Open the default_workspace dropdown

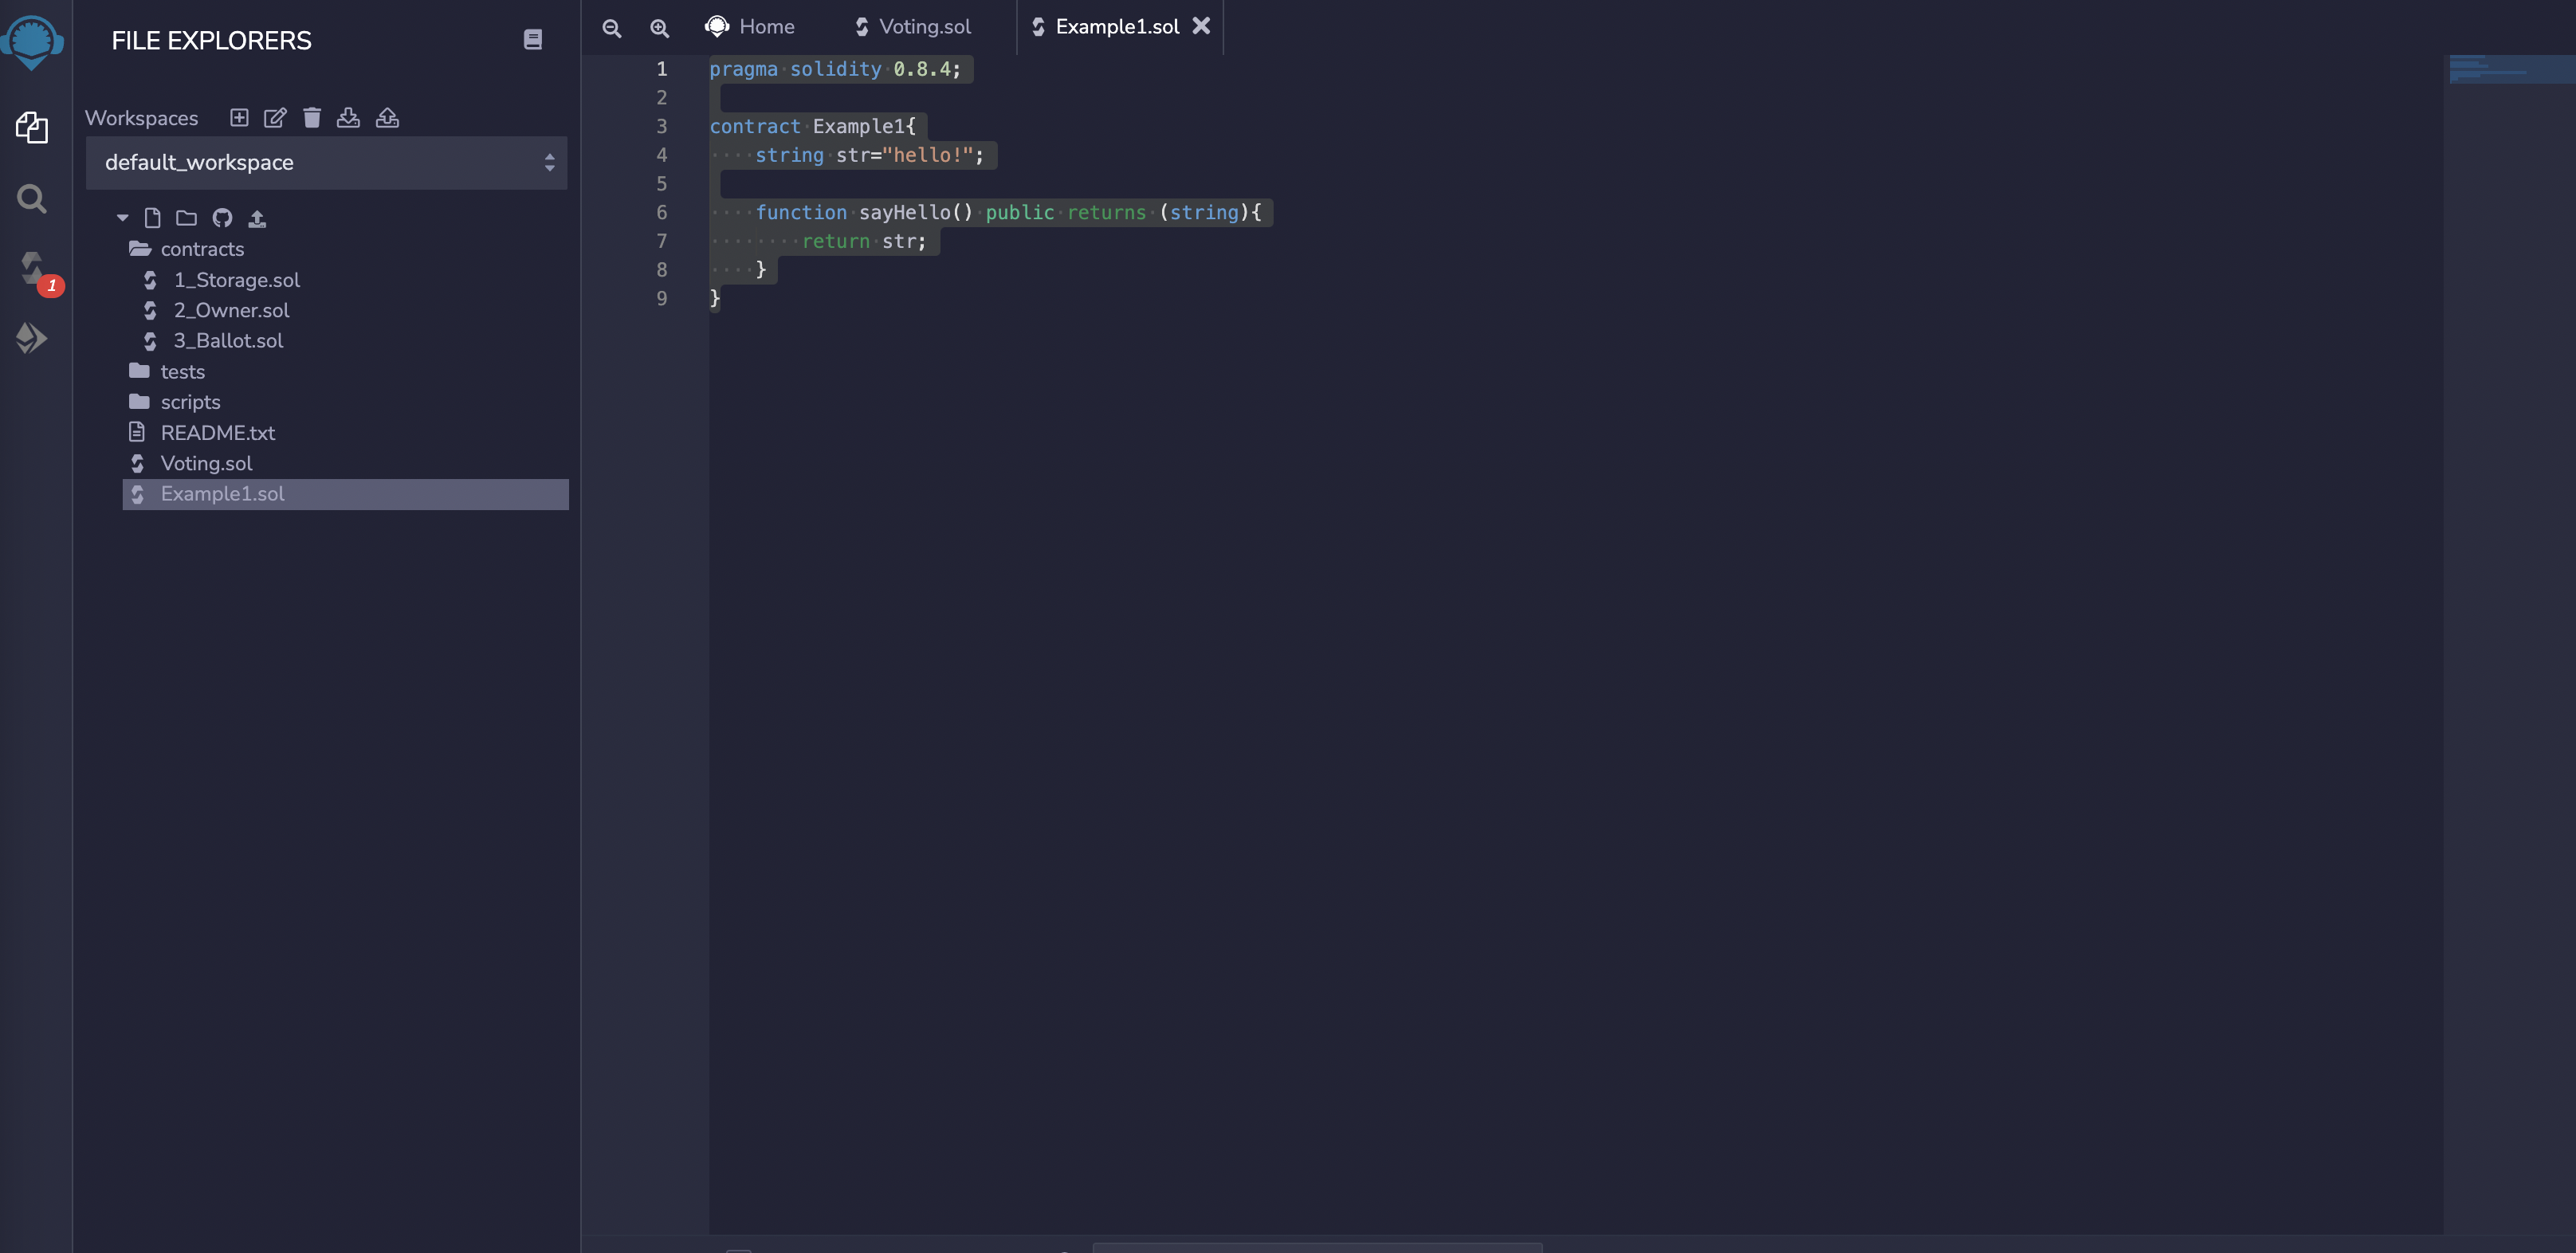click(x=326, y=163)
